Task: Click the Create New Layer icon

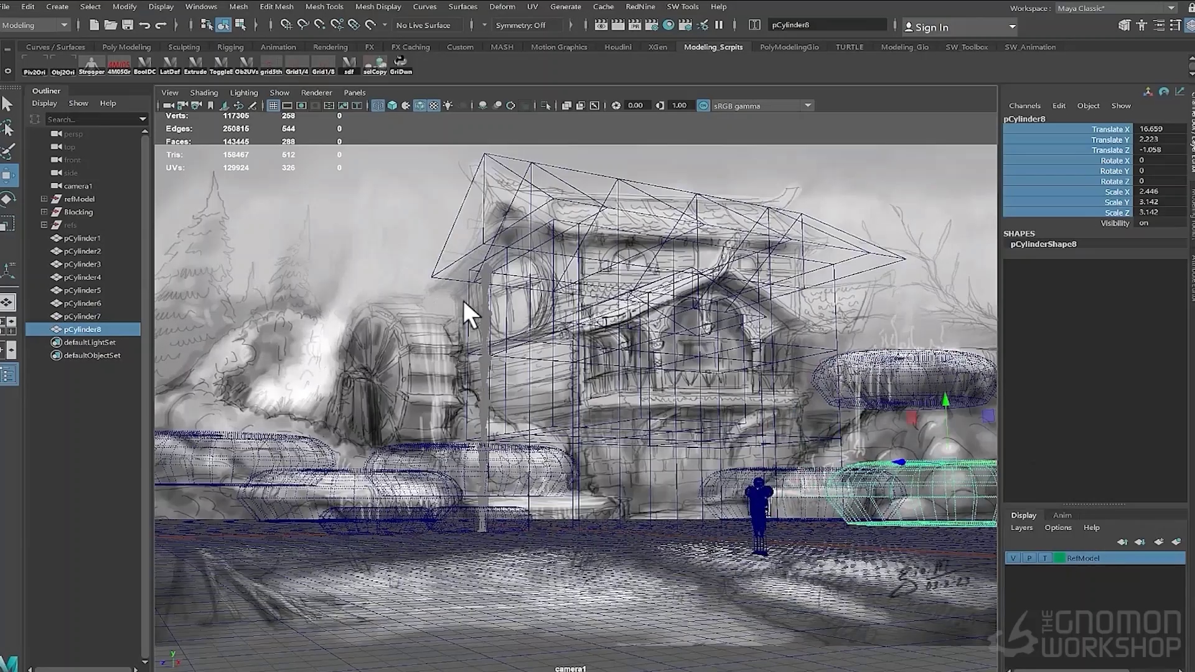Action: tap(1159, 542)
